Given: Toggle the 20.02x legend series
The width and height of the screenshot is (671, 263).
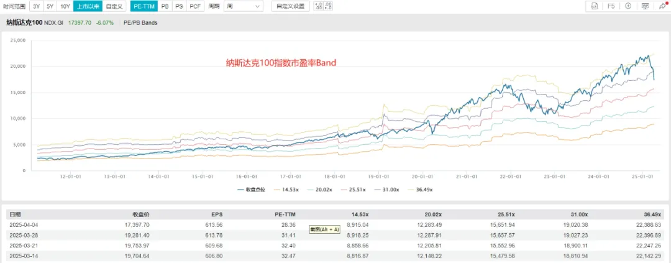Looking at the screenshot, I should pos(319,189).
